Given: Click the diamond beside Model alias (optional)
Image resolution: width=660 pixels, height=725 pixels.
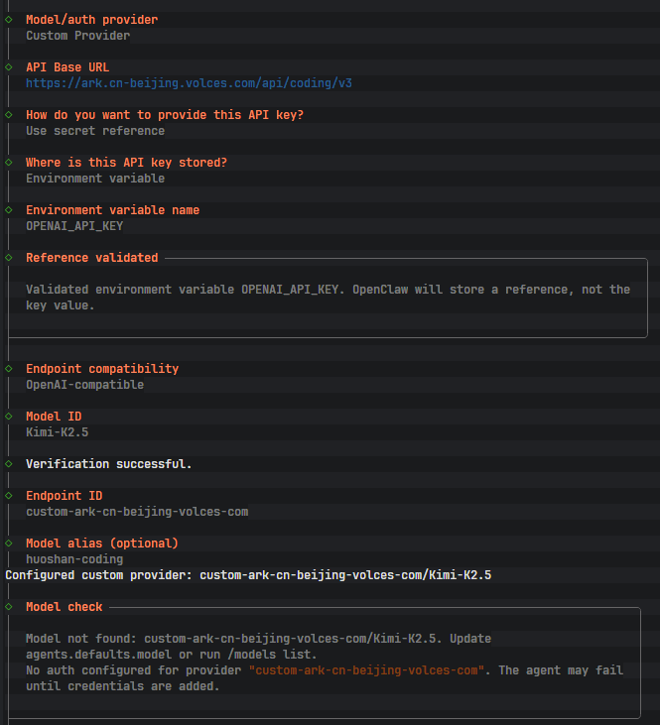Looking at the screenshot, I should pyautogui.click(x=9, y=544).
